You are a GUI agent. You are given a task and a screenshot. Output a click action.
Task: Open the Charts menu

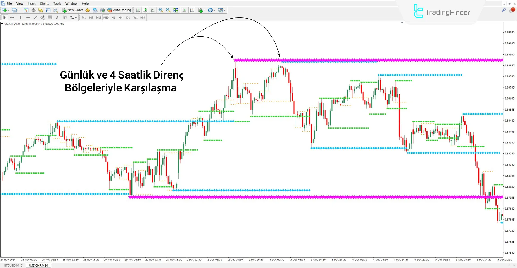44,3
